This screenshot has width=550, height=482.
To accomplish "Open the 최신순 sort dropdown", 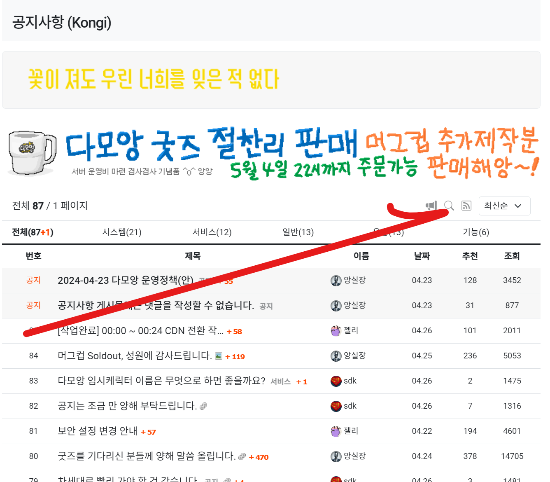I will (504, 206).
